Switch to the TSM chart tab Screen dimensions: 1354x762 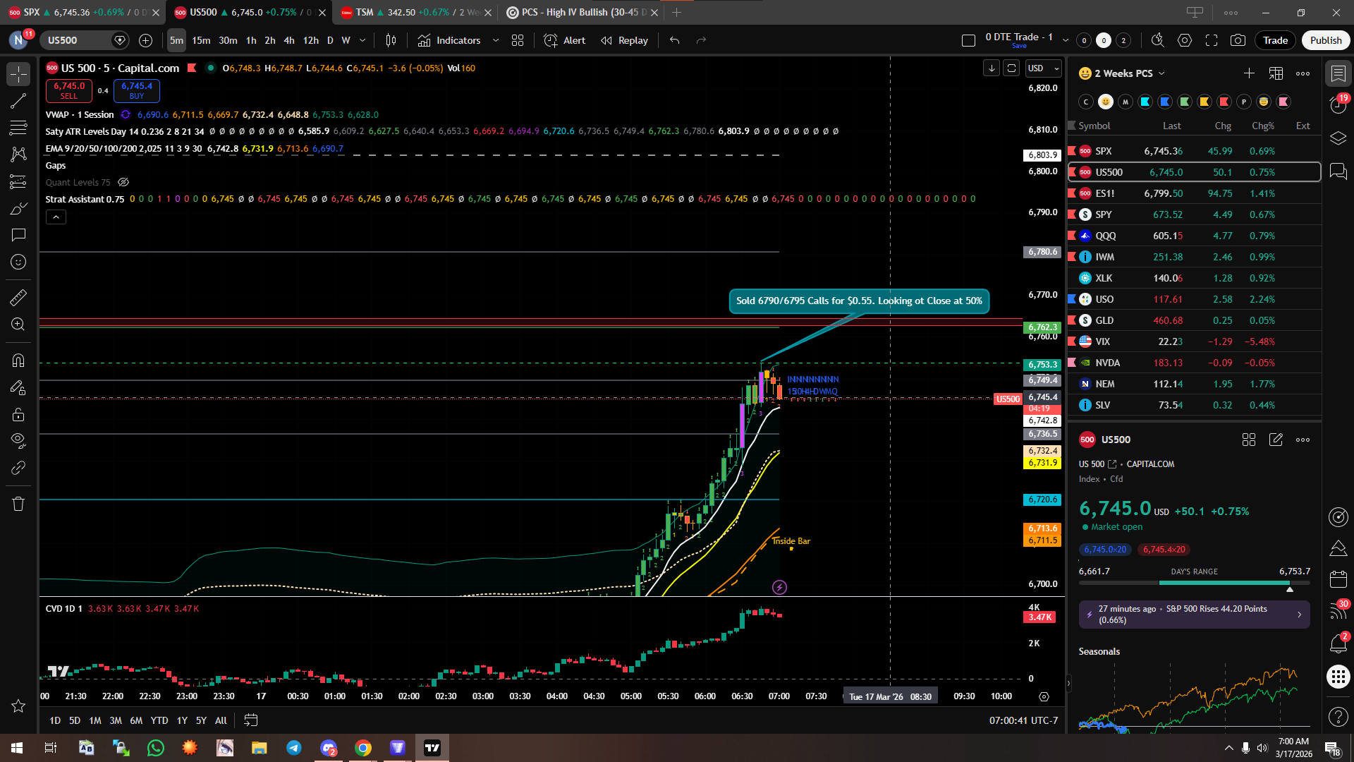coord(410,12)
